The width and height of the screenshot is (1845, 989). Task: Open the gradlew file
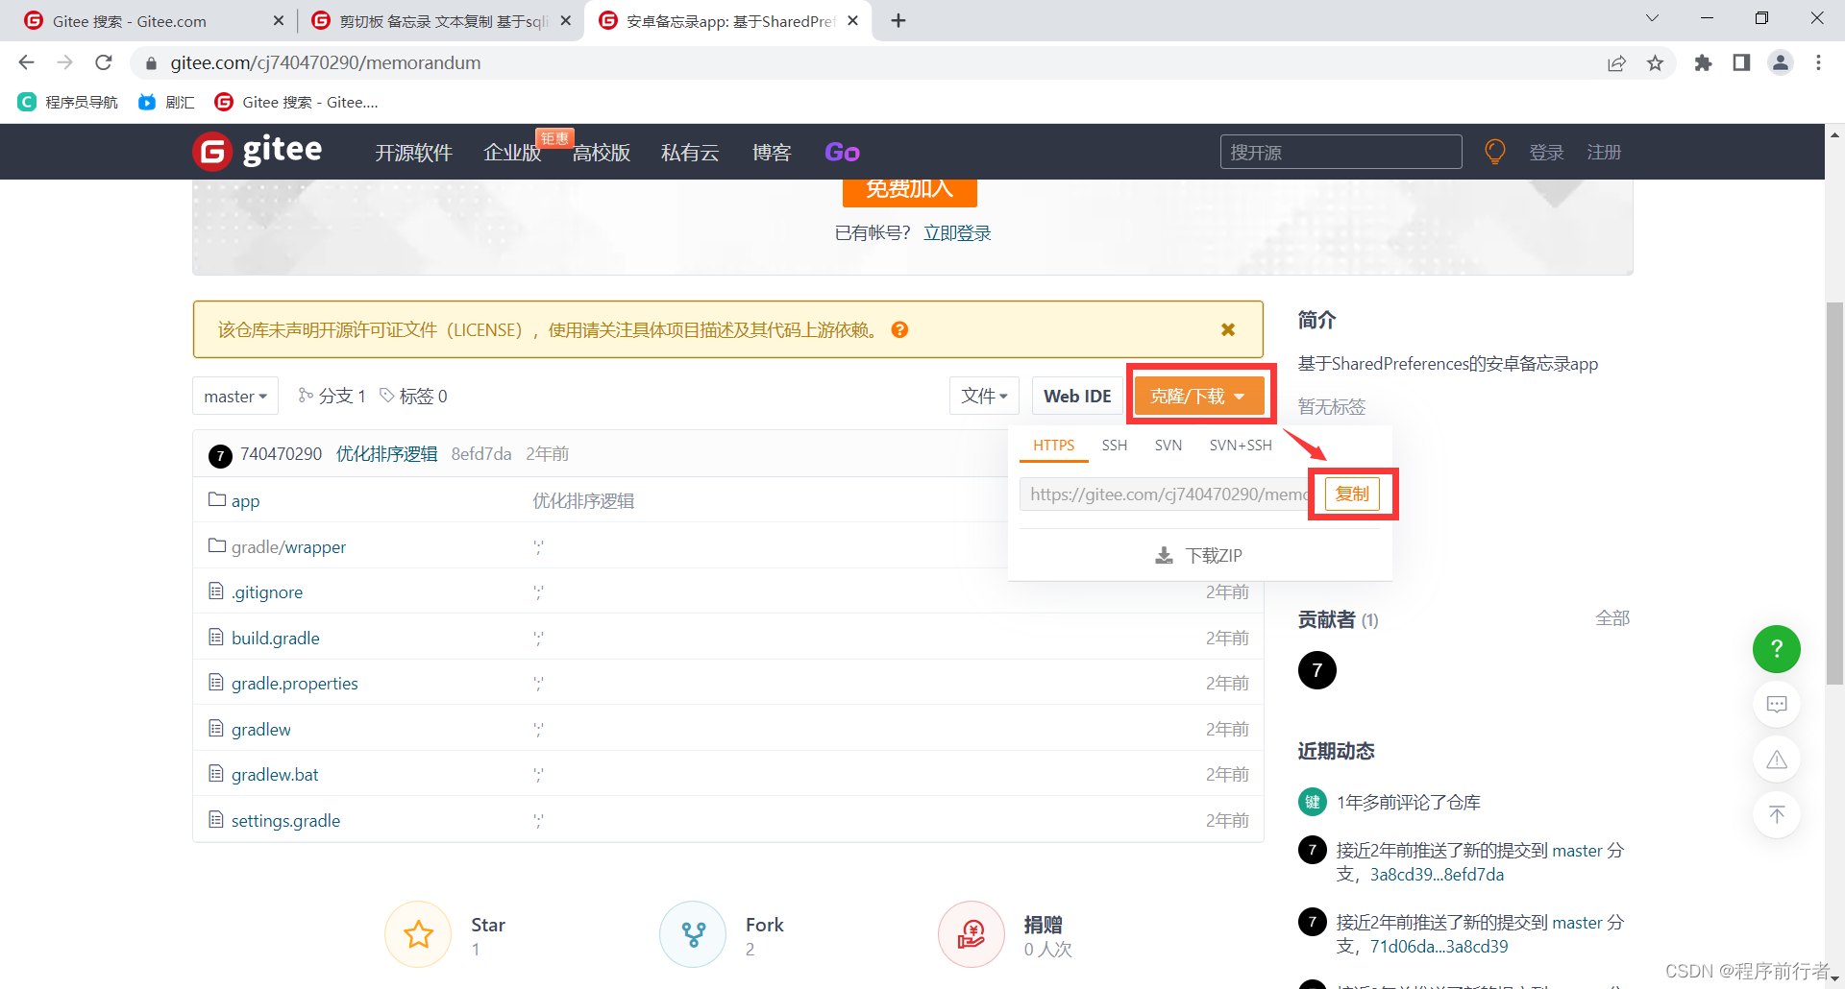click(260, 730)
